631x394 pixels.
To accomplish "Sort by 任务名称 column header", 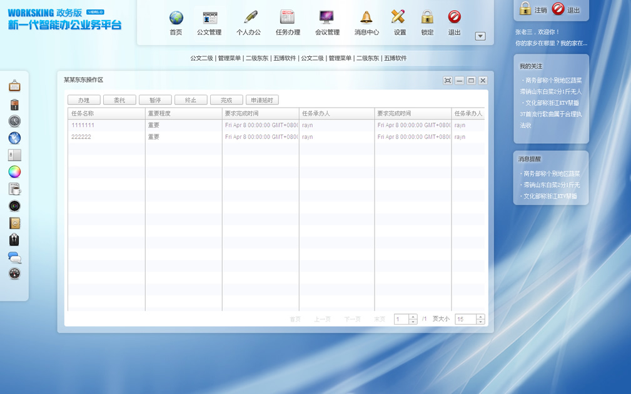I will [106, 113].
